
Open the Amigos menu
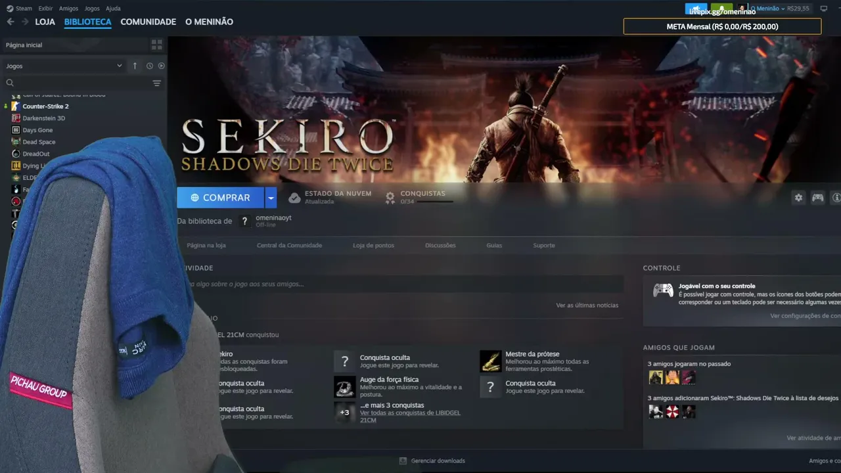click(68, 9)
